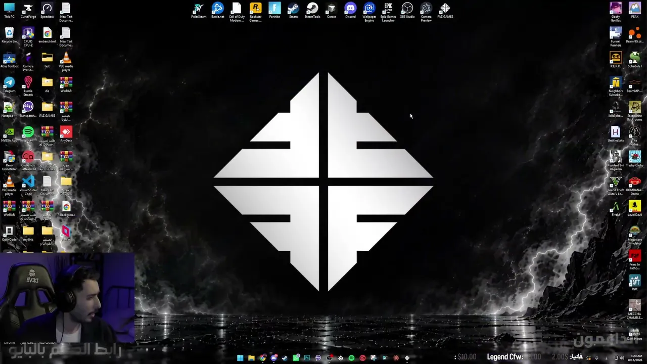Image resolution: width=647 pixels, height=364 pixels.
Task: Launch SteamTools shortcut
Action: 312,11
